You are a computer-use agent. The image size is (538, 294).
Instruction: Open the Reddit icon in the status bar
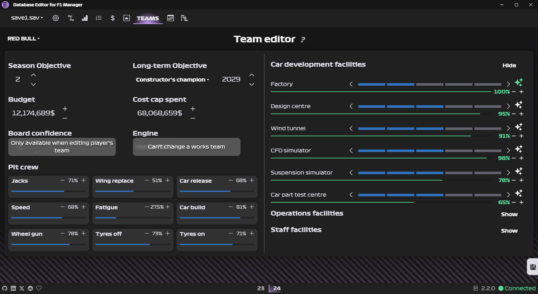tap(30, 288)
